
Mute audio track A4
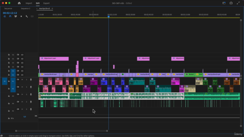coord(22,102)
